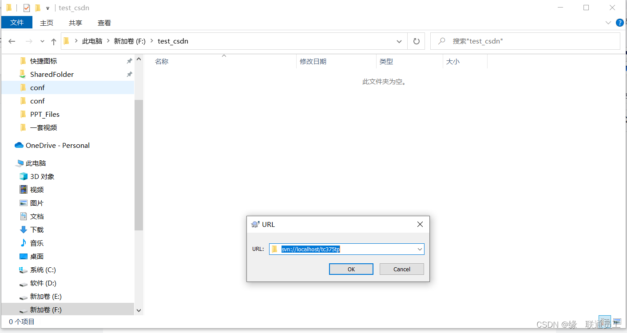The height and width of the screenshot is (333, 627).
Task: Cancel the URL dialog
Action: pos(401,269)
